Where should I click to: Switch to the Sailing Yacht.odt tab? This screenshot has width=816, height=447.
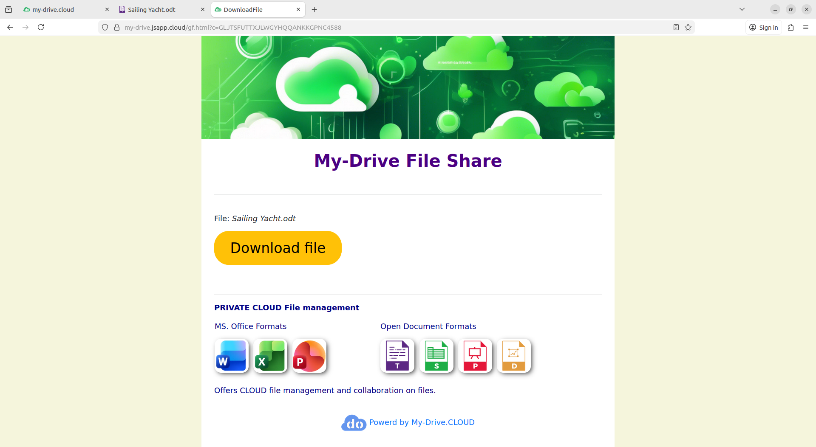coord(151,9)
